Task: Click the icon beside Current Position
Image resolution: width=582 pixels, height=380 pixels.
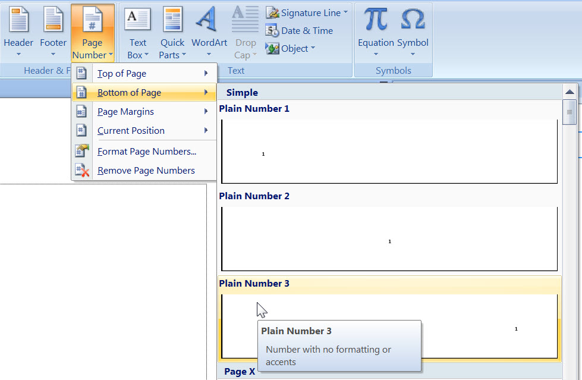Action: click(x=81, y=130)
